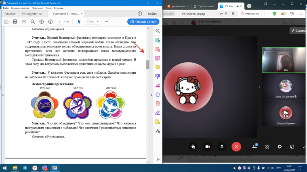
Task: Select the arrow selection tool
Action: 79,22
